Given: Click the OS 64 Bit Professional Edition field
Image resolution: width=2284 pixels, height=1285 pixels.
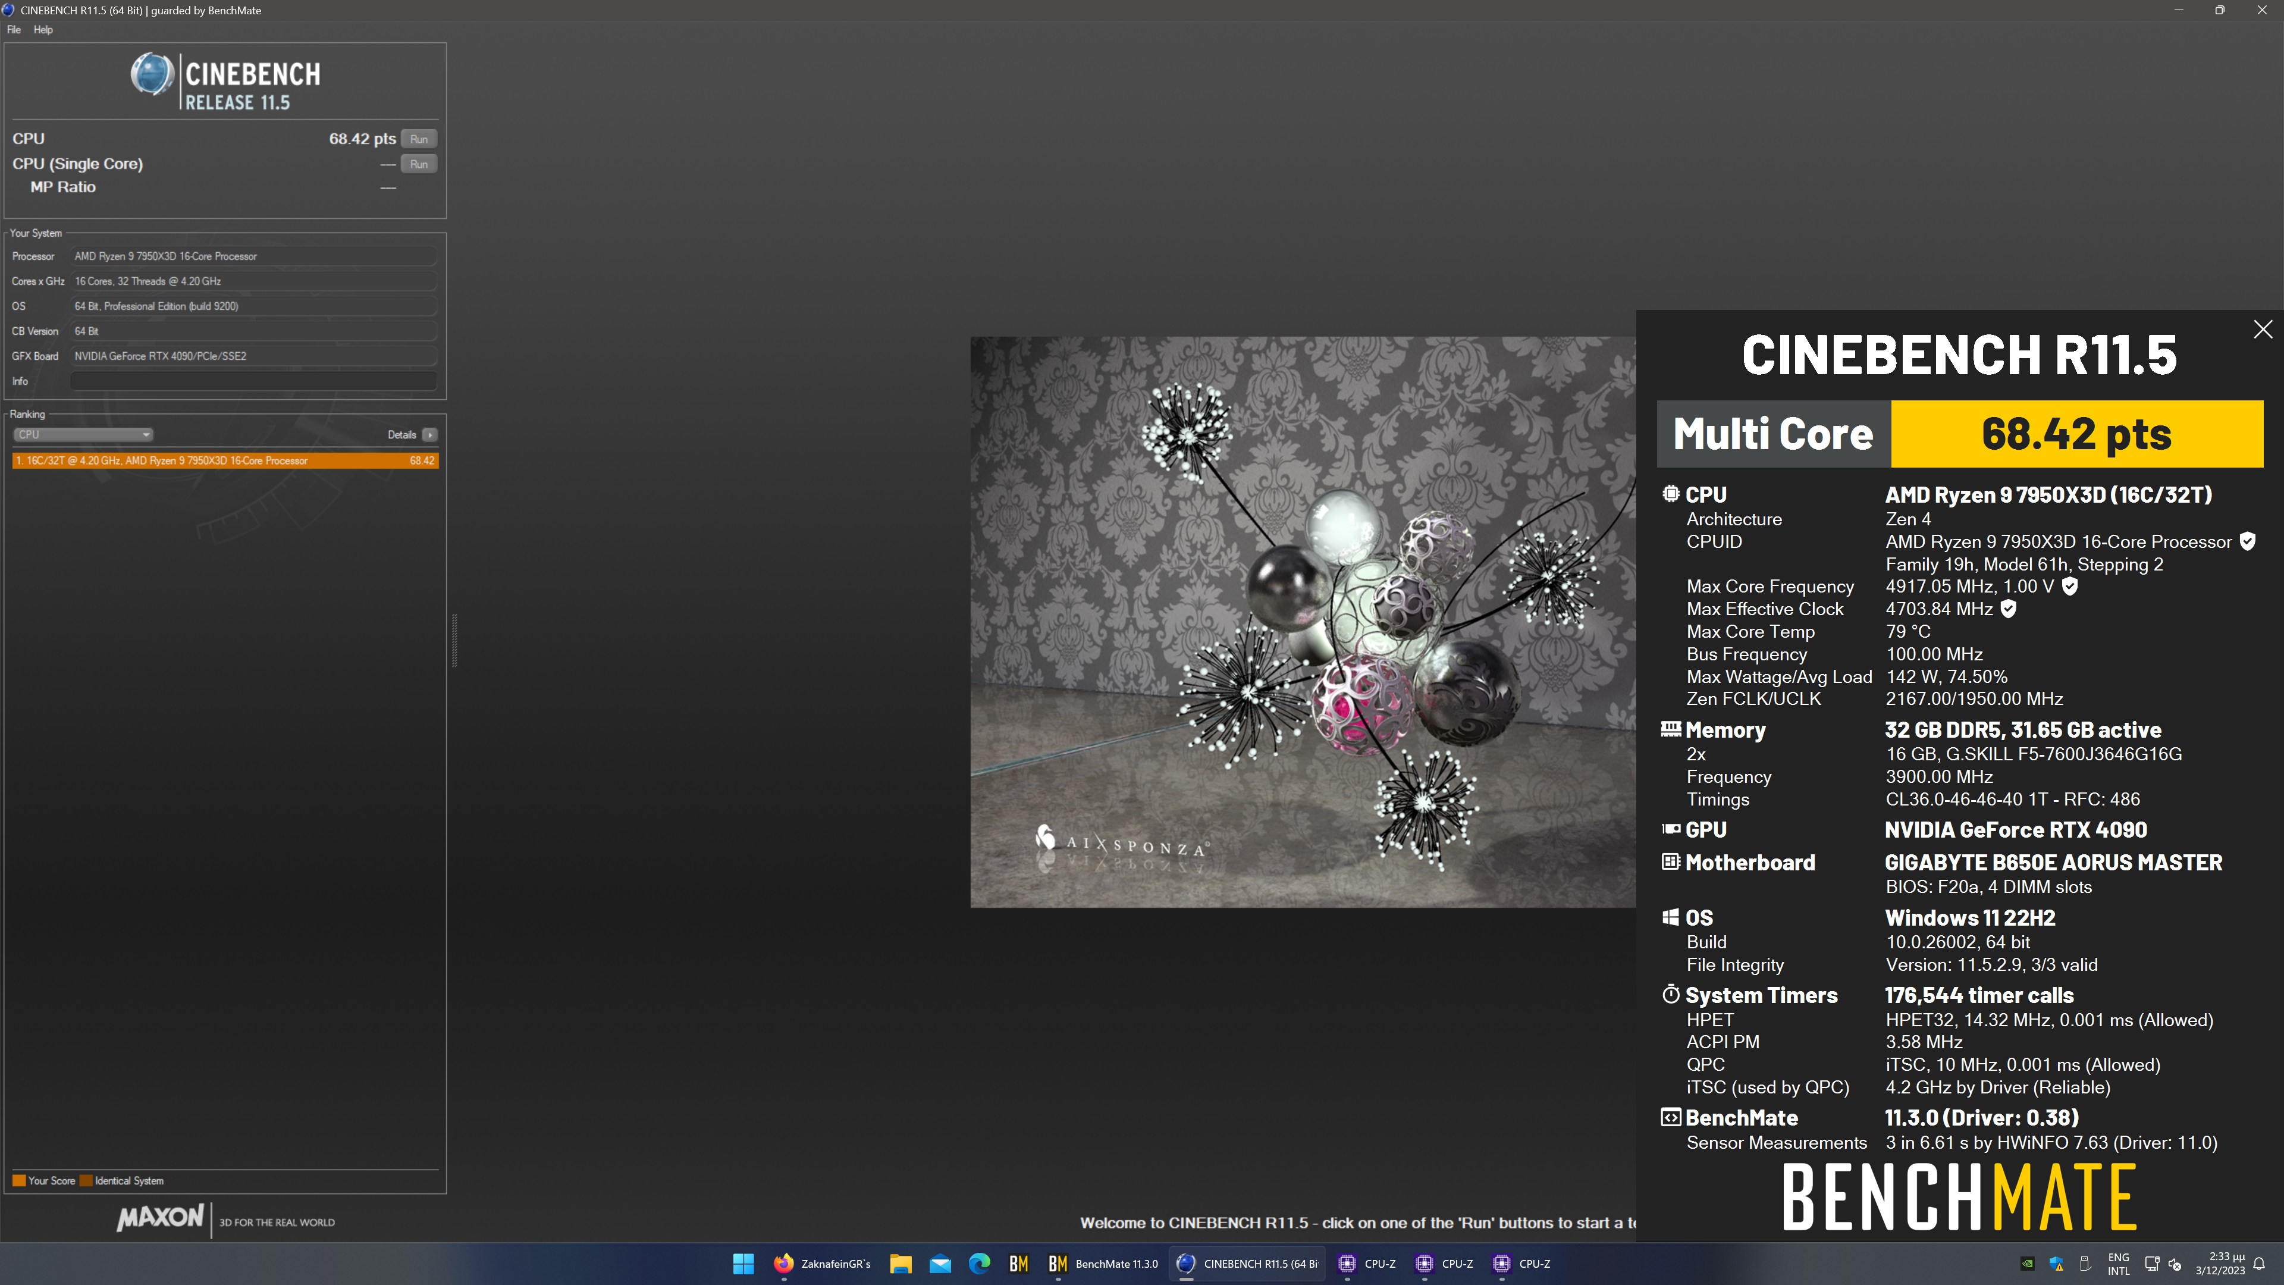Looking at the screenshot, I should click(253, 306).
